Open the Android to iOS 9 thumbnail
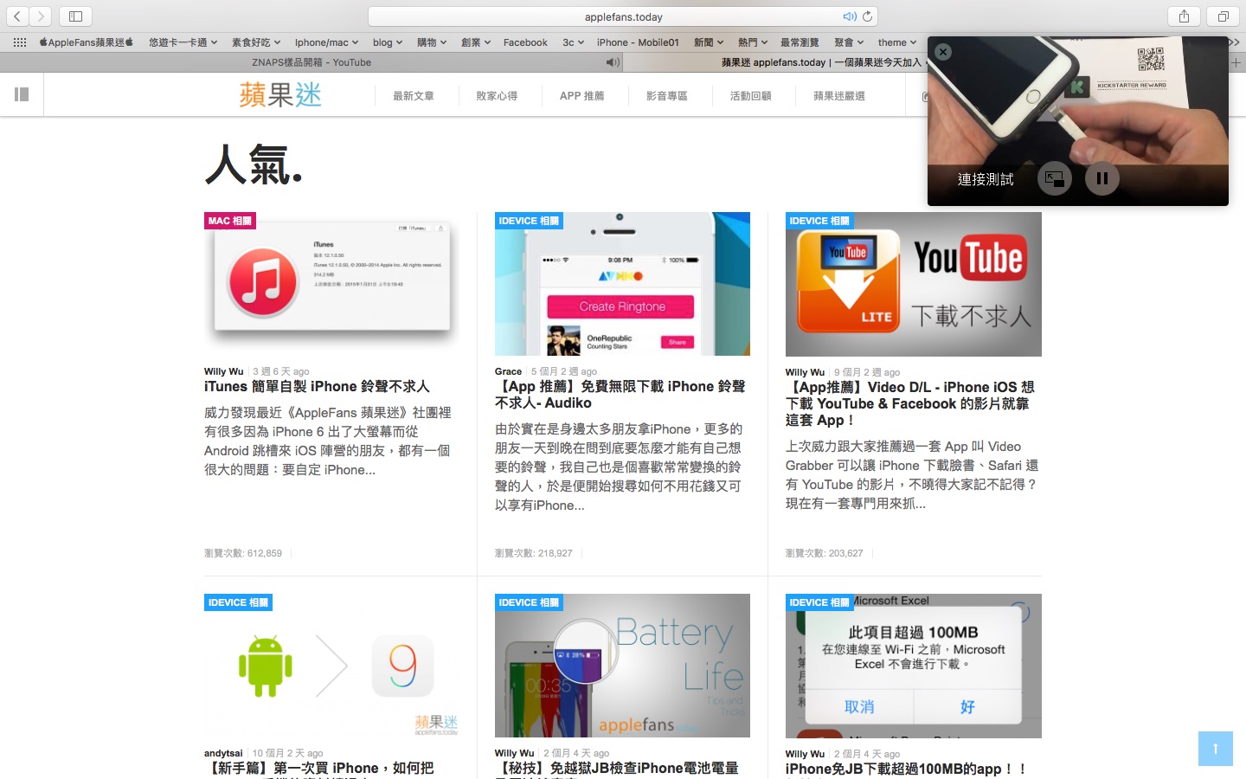The height and width of the screenshot is (779, 1246). click(x=331, y=666)
